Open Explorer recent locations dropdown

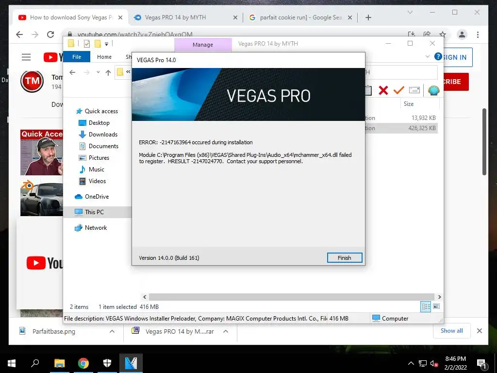(98, 72)
